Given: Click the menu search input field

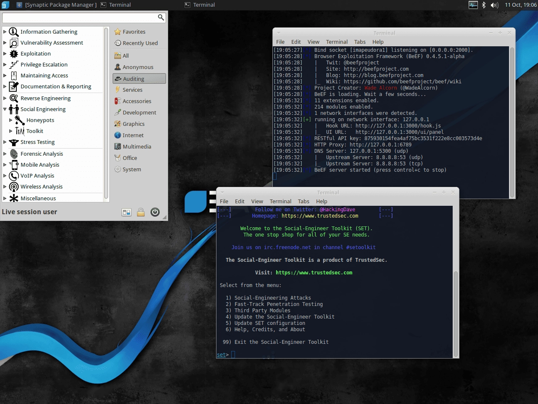Looking at the screenshot, I should click(84, 17).
